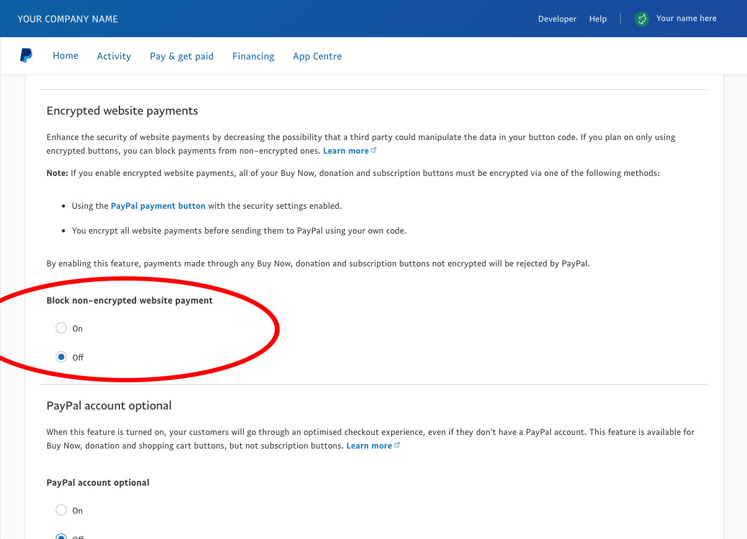Turn on Block non-encrypted website payment
This screenshot has height=539, width=747.
(x=61, y=328)
